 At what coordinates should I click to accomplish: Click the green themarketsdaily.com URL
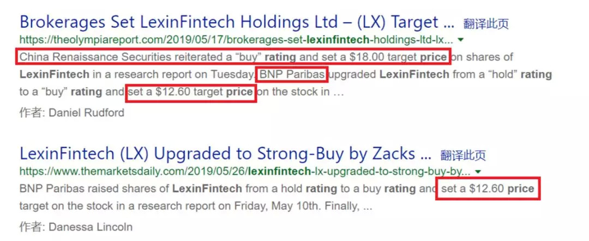[x=244, y=171]
